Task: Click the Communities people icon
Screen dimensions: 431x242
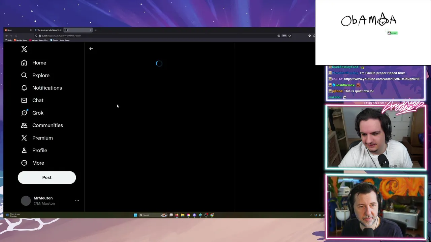Action: coord(24,125)
